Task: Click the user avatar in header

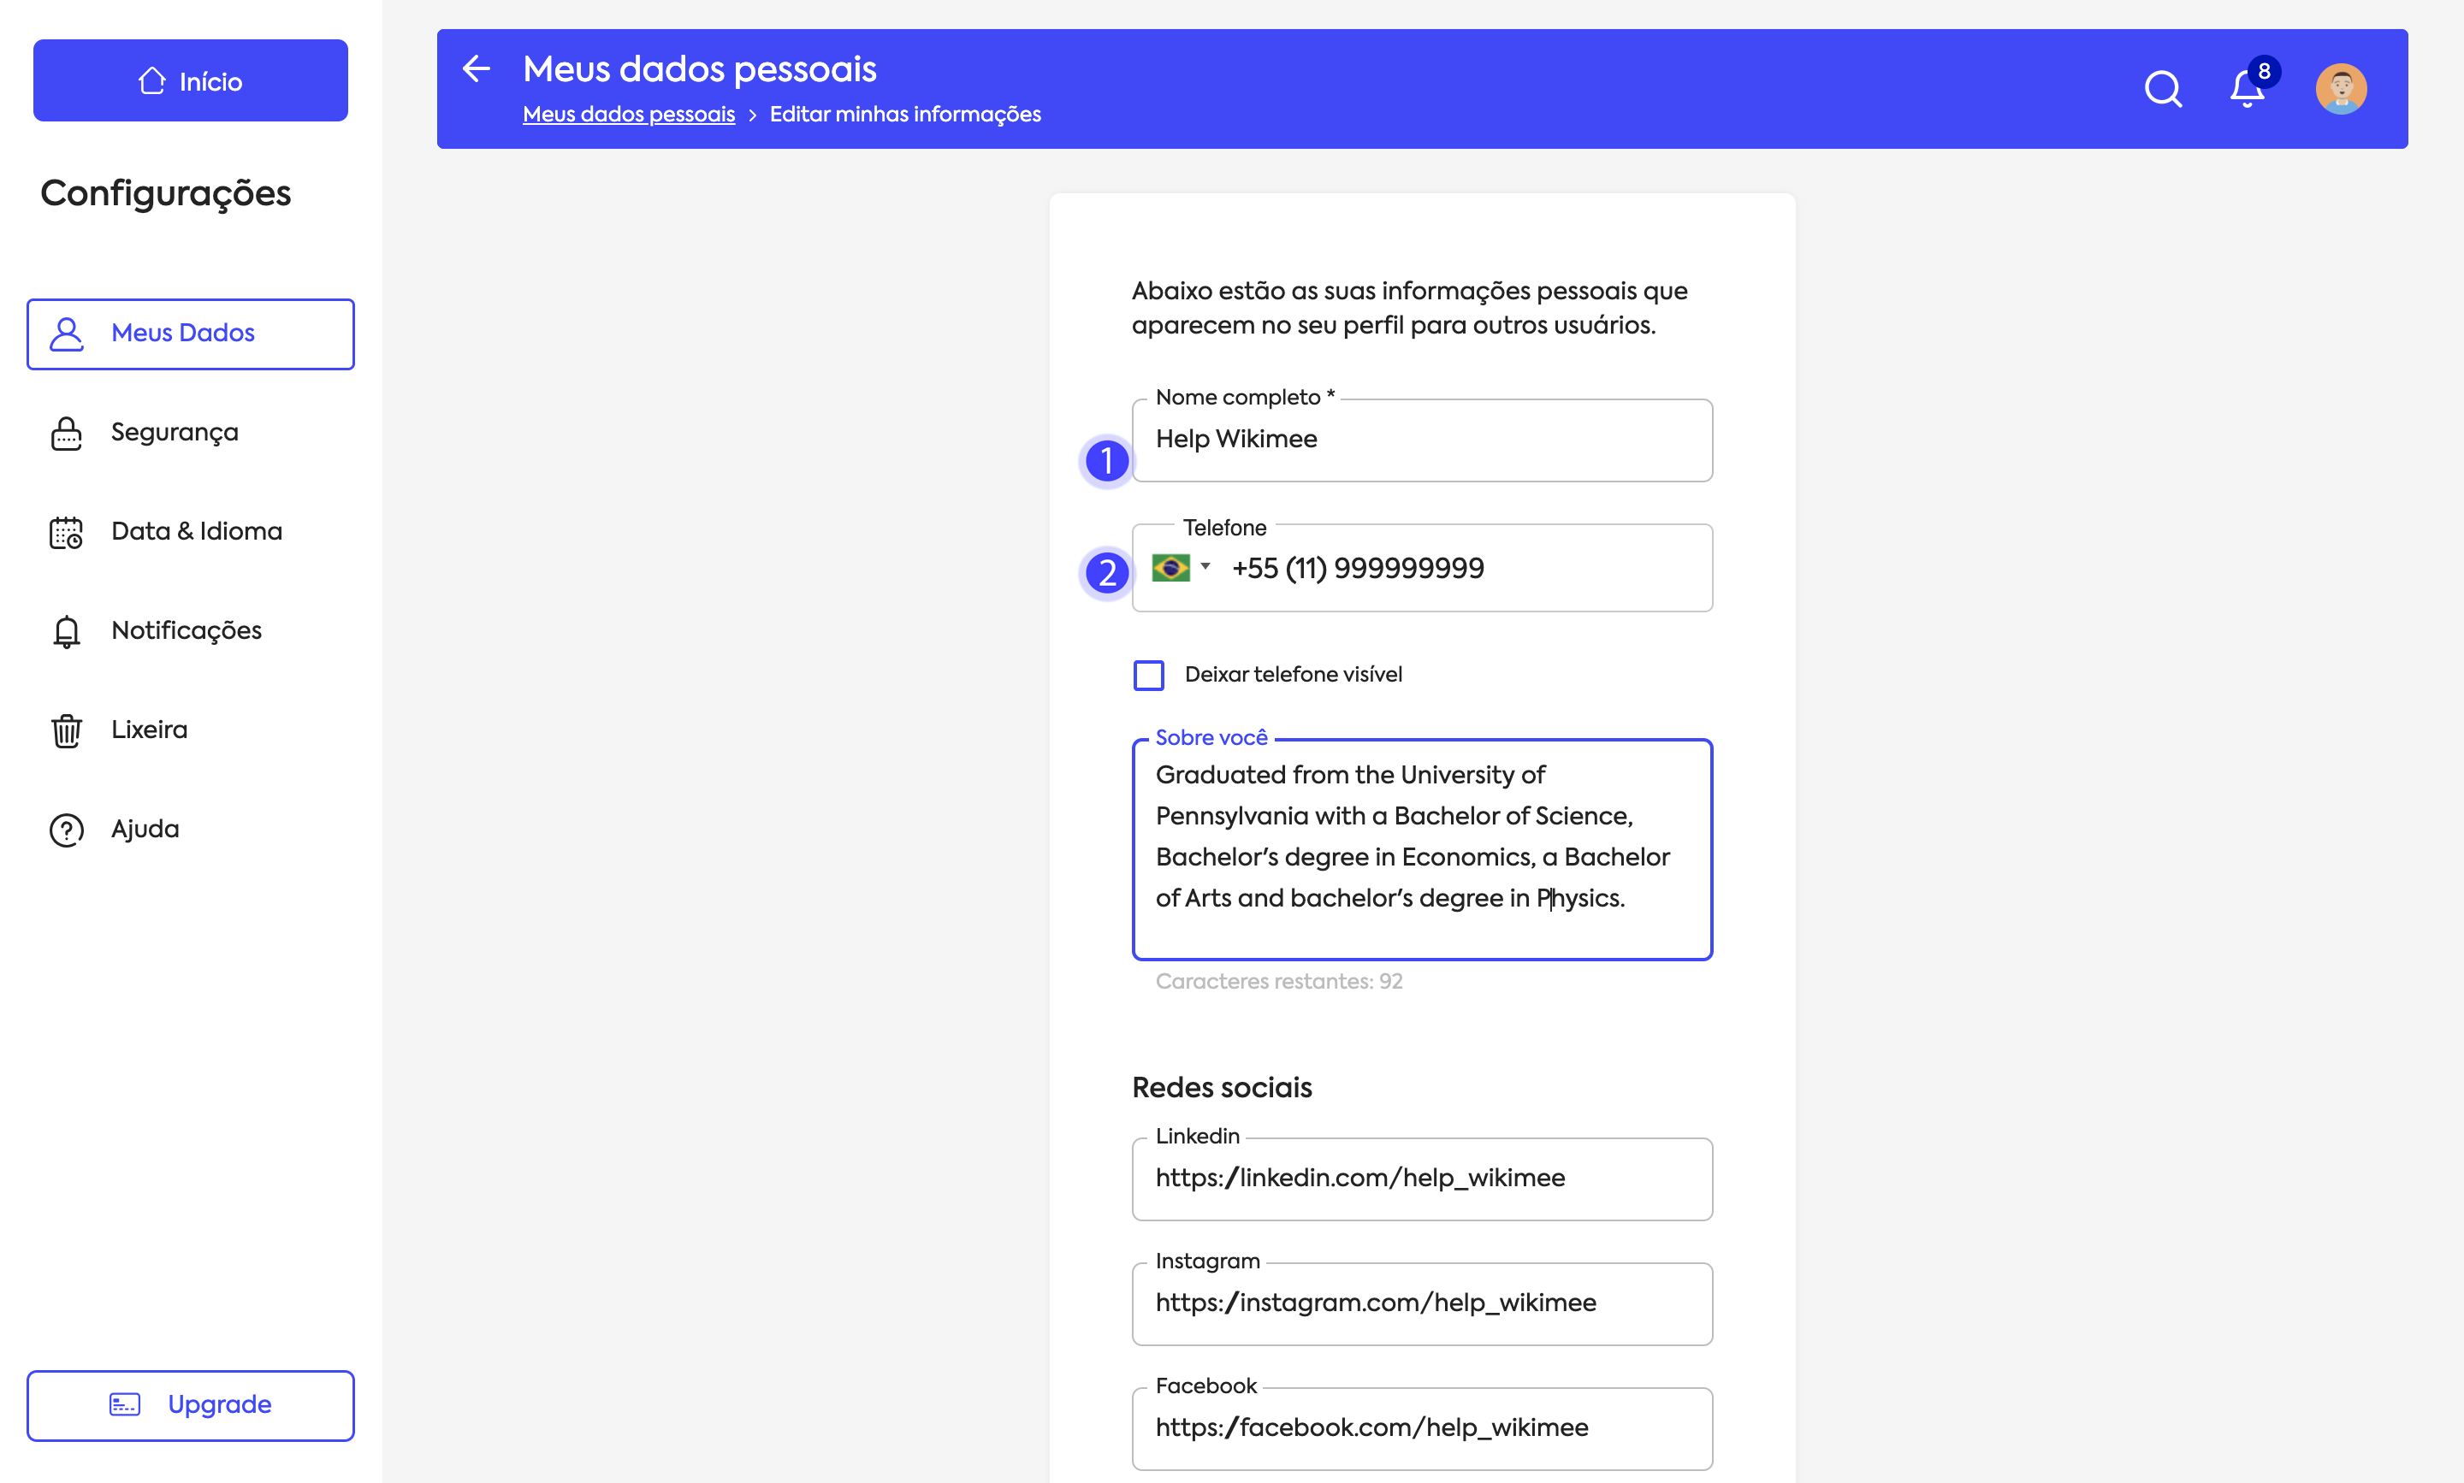Action: (x=2340, y=89)
